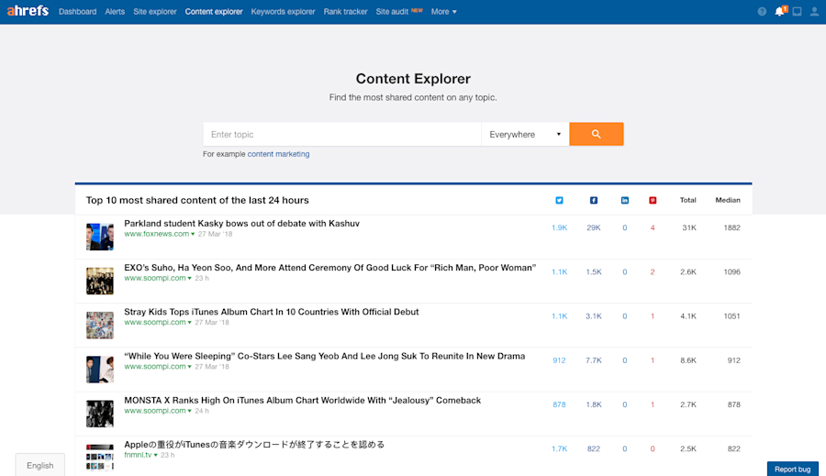Click total 4.1K for Stray Kids
The image size is (826, 476).
pos(688,316)
